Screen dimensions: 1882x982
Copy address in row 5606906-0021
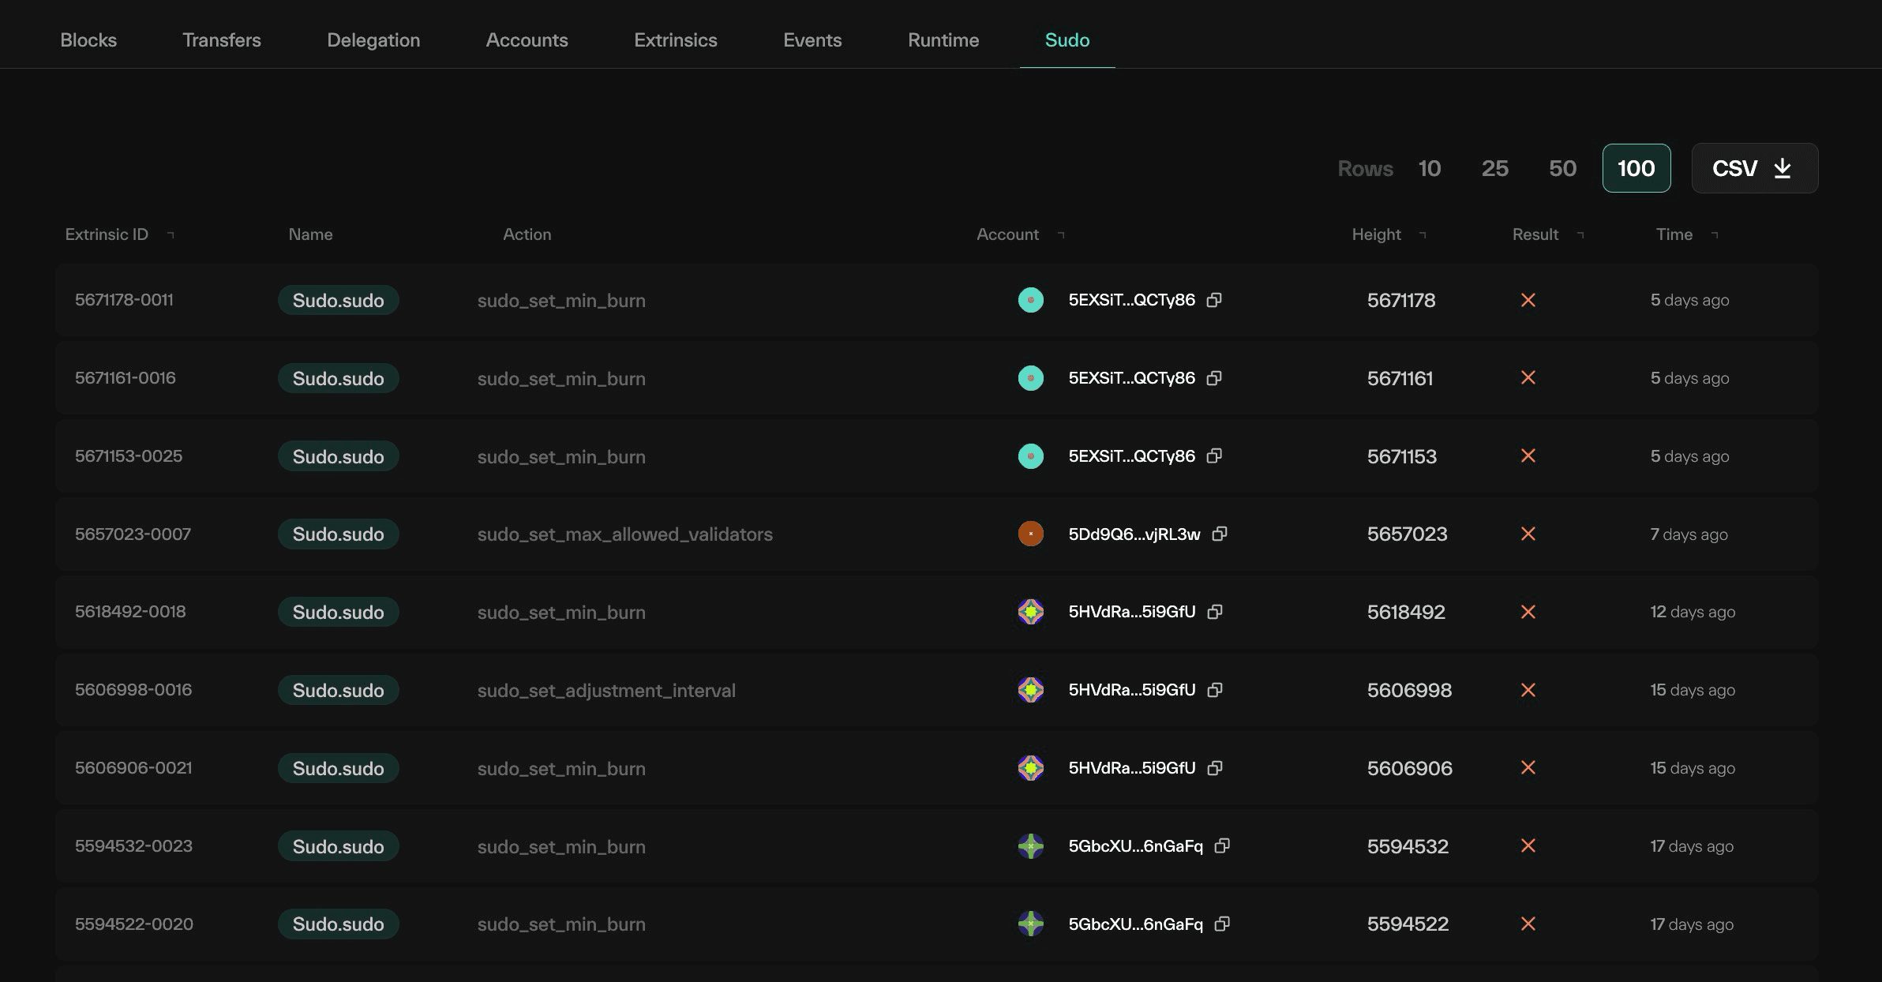click(x=1215, y=767)
